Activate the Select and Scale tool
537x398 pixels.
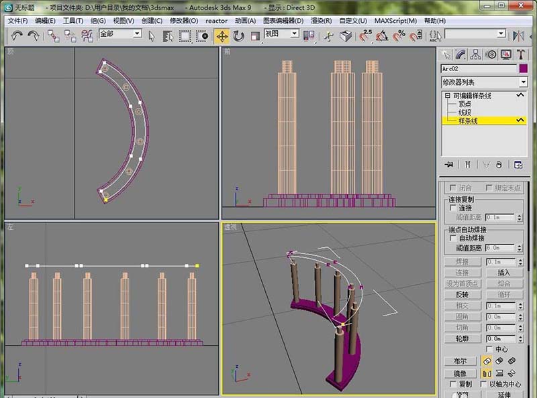(255, 36)
